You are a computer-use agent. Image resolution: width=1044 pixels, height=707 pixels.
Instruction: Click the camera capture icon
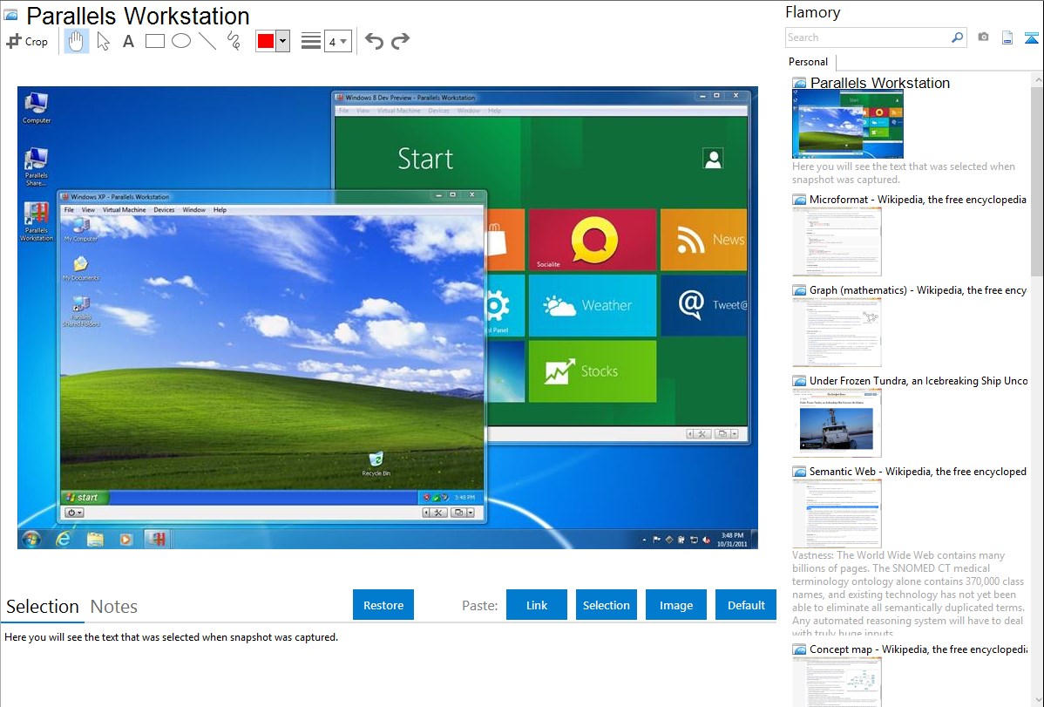pos(983,37)
